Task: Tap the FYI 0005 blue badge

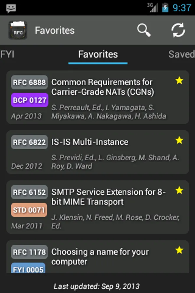Action: [x=28, y=269]
